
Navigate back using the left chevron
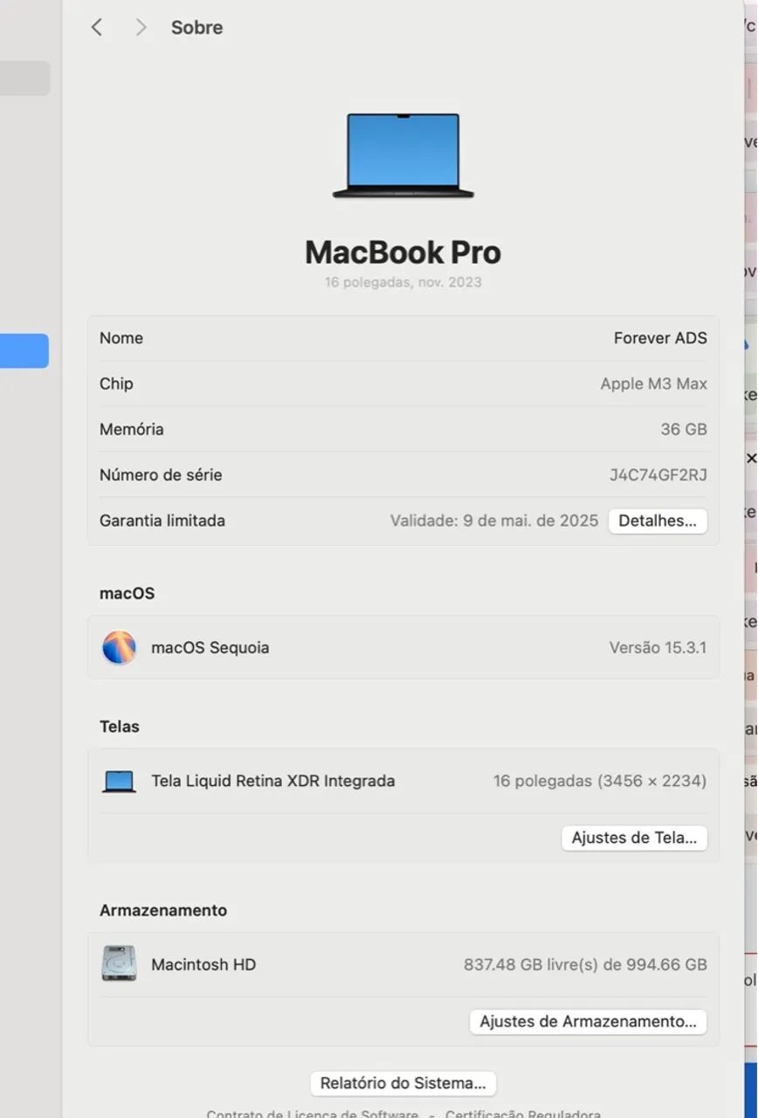[x=97, y=27]
